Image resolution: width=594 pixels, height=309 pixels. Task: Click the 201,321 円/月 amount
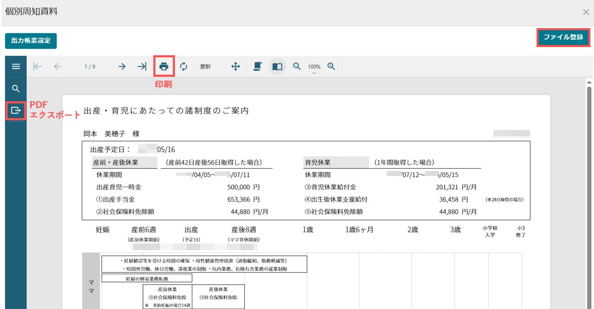click(456, 187)
